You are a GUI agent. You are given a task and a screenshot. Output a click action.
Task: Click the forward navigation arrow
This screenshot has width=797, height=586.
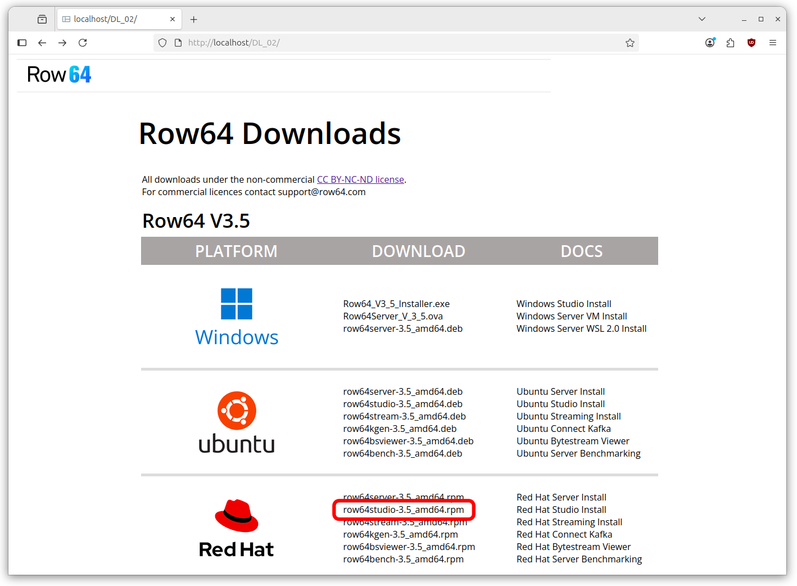[62, 43]
